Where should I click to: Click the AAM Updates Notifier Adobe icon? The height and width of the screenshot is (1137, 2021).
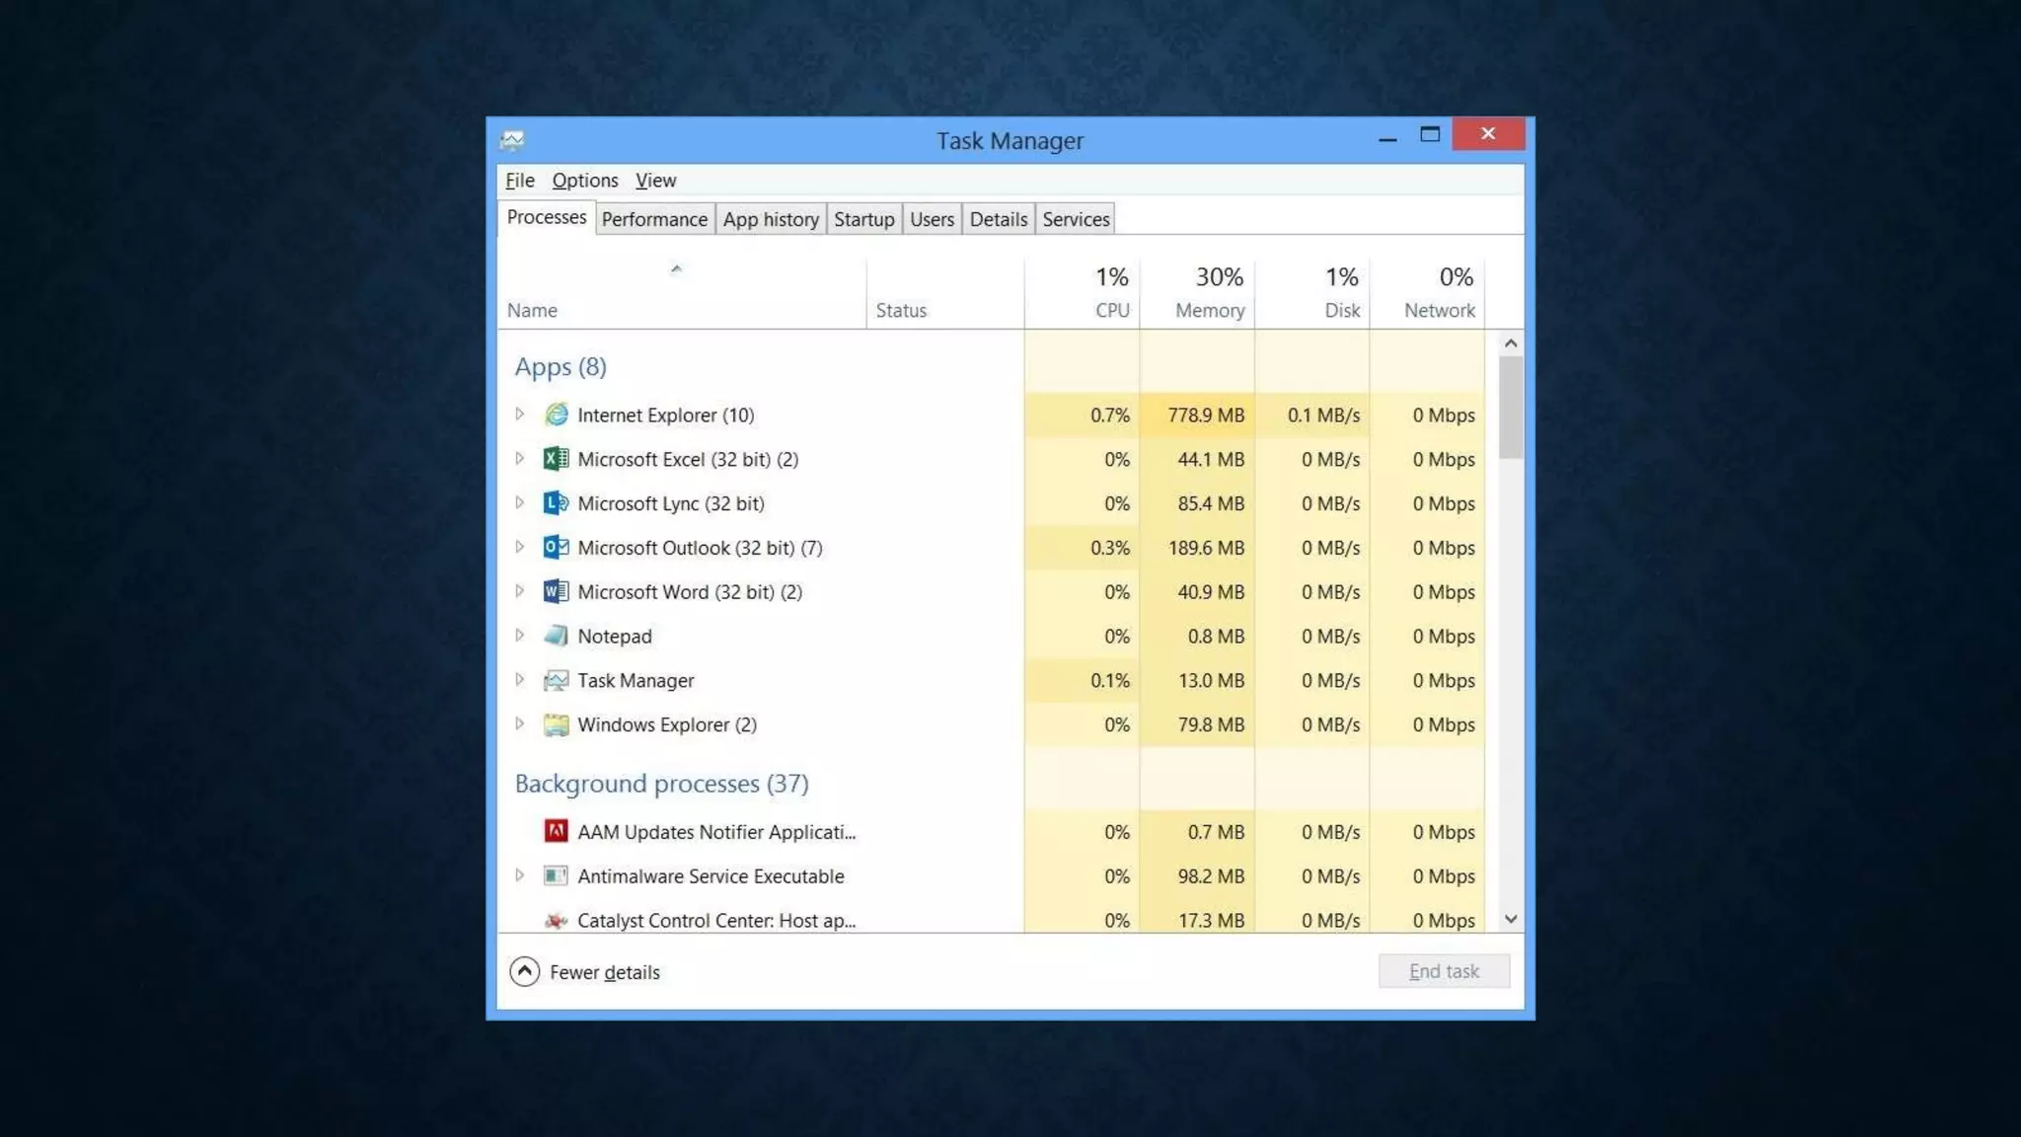[x=556, y=831]
